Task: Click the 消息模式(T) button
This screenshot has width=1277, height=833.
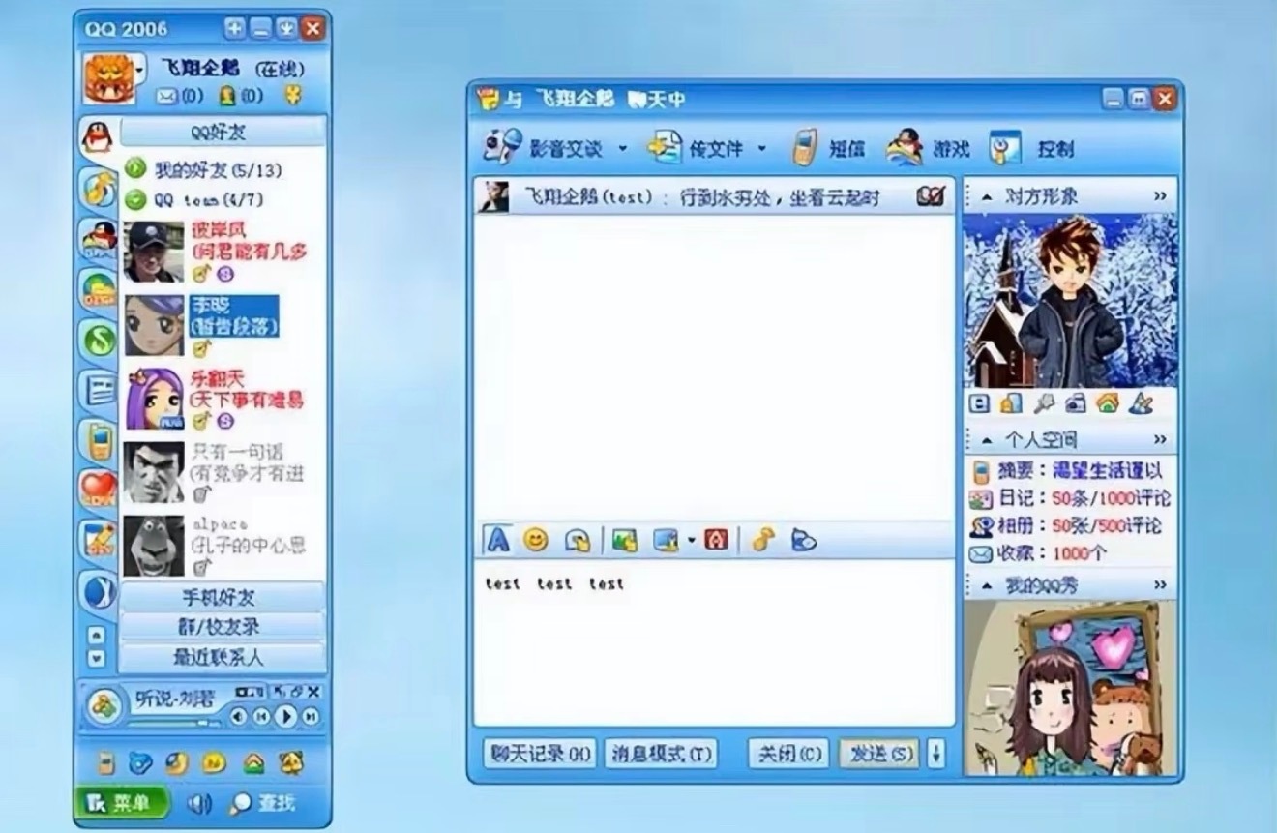Action: point(661,754)
